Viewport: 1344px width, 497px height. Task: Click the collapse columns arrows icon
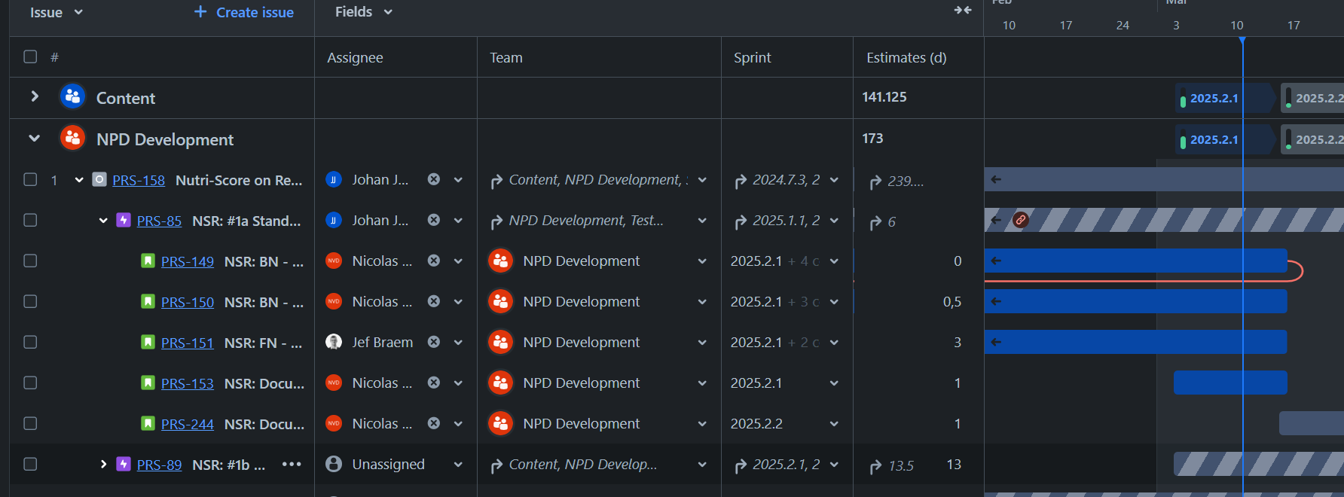[962, 11]
